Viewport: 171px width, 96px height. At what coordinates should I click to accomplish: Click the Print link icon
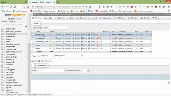[x=33, y=61]
